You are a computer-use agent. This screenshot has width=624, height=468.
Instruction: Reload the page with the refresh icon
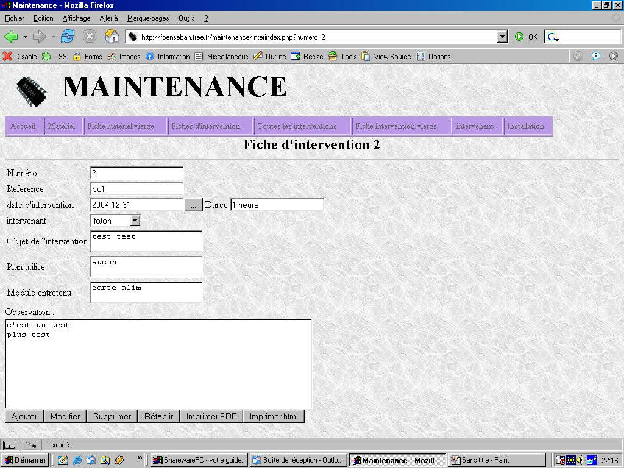tap(68, 37)
